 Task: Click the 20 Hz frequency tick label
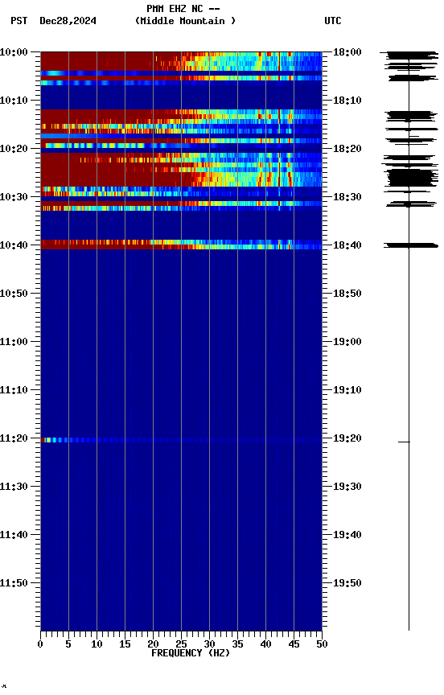153,644
